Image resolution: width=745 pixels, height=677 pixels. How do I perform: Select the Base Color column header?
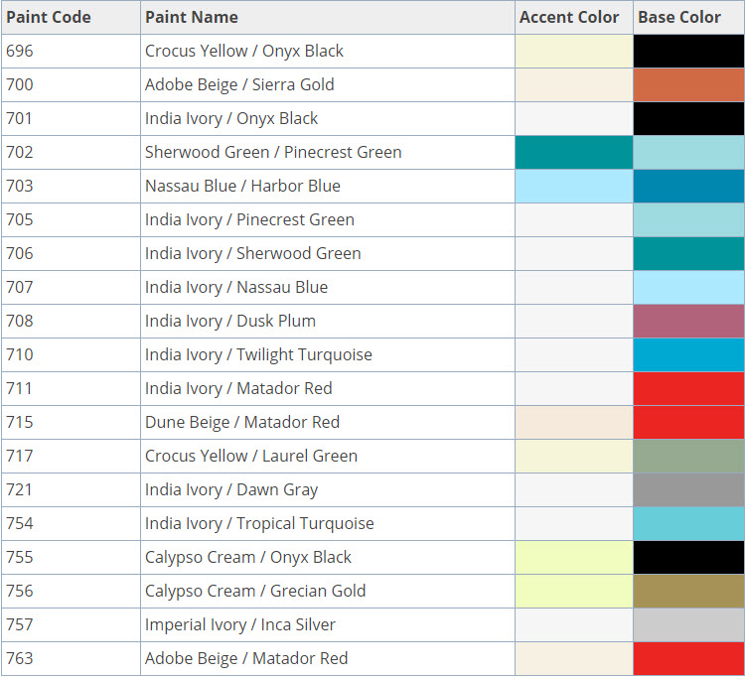coord(679,17)
